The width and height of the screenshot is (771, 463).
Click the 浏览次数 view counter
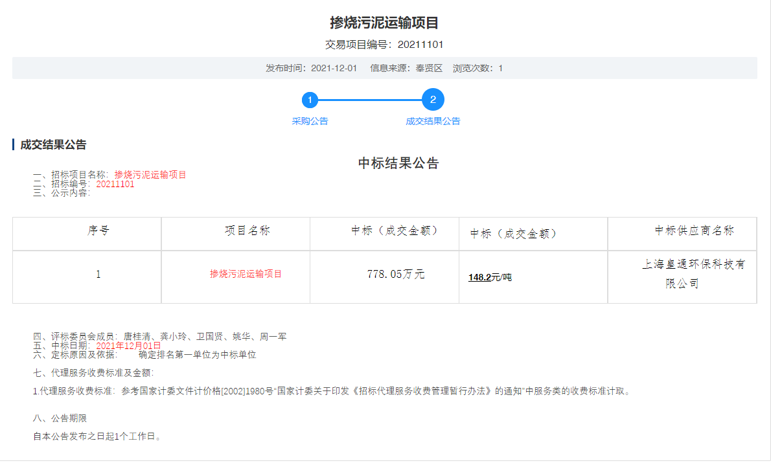pyautogui.click(x=478, y=68)
